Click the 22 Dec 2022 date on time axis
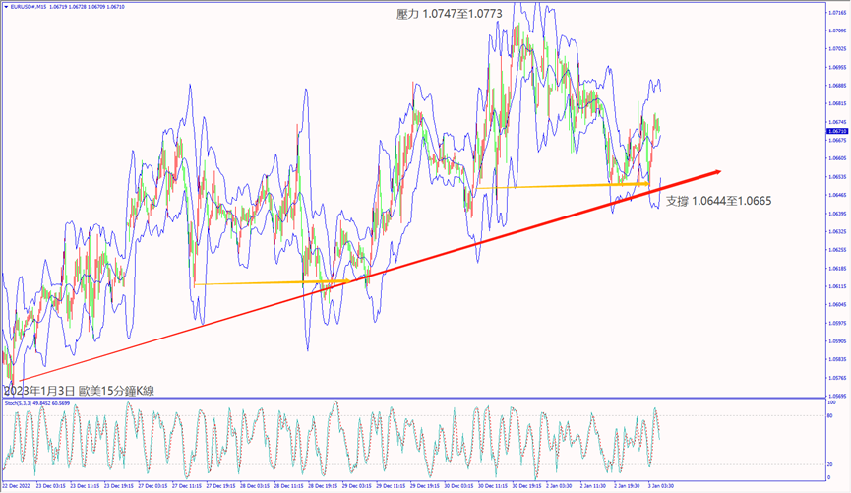851x493 pixels. point(22,485)
